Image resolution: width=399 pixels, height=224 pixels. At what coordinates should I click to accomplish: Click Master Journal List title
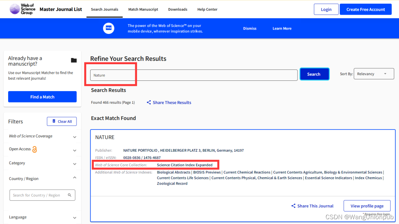[61, 9]
